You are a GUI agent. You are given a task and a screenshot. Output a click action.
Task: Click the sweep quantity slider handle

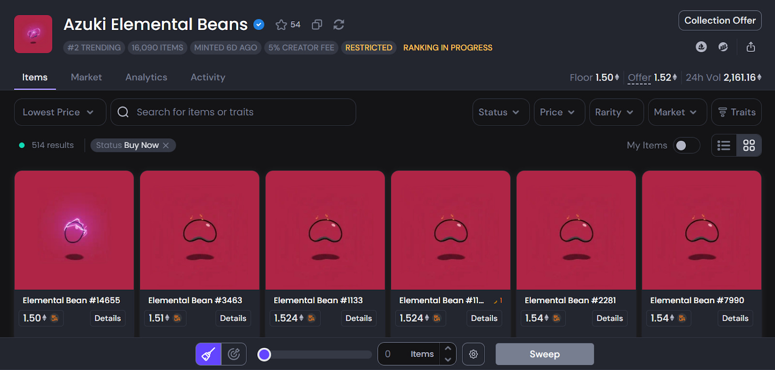tap(264, 355)
